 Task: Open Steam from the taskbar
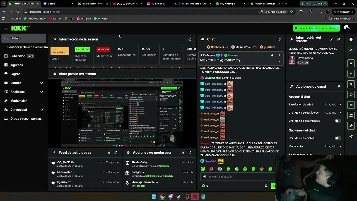[x=178, y=197]
